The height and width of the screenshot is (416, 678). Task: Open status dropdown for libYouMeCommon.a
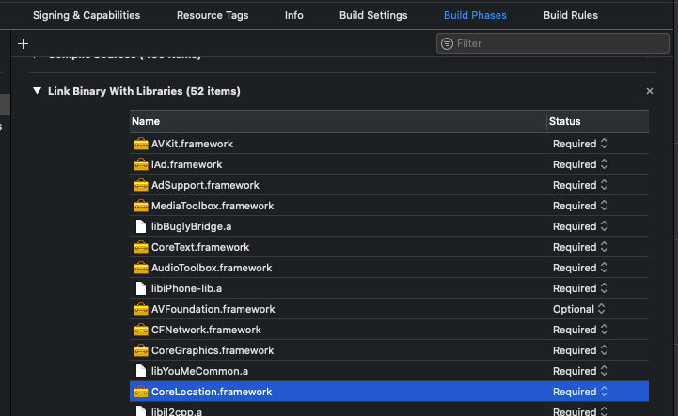coord(580,371)
